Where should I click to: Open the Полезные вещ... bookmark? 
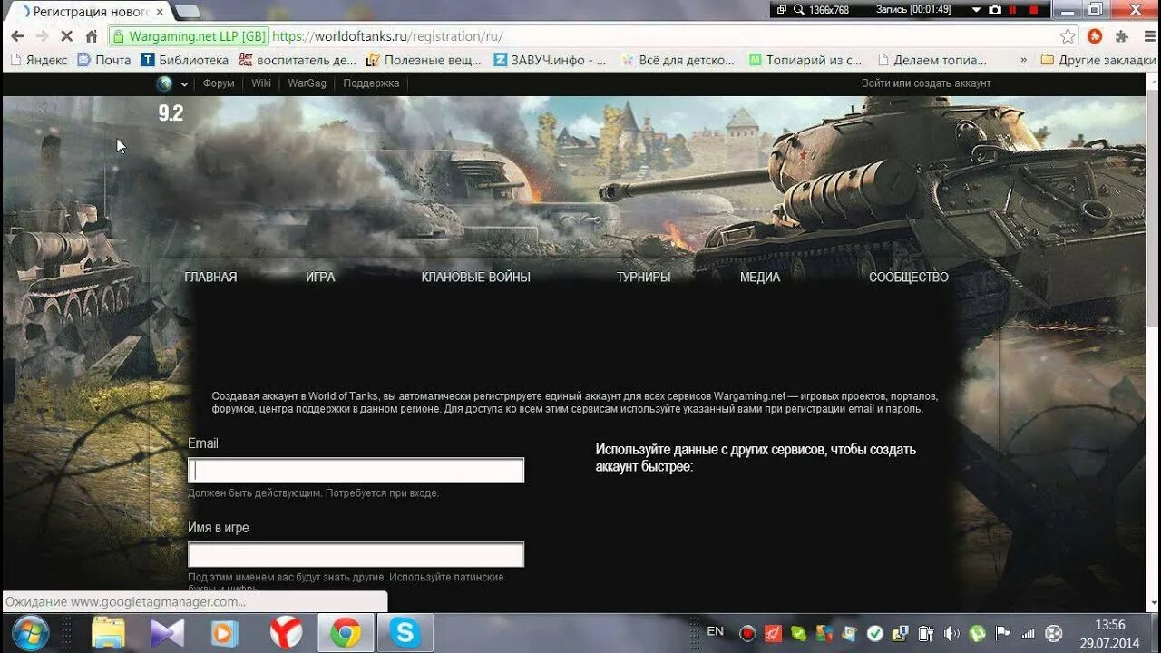coord(424,60)
